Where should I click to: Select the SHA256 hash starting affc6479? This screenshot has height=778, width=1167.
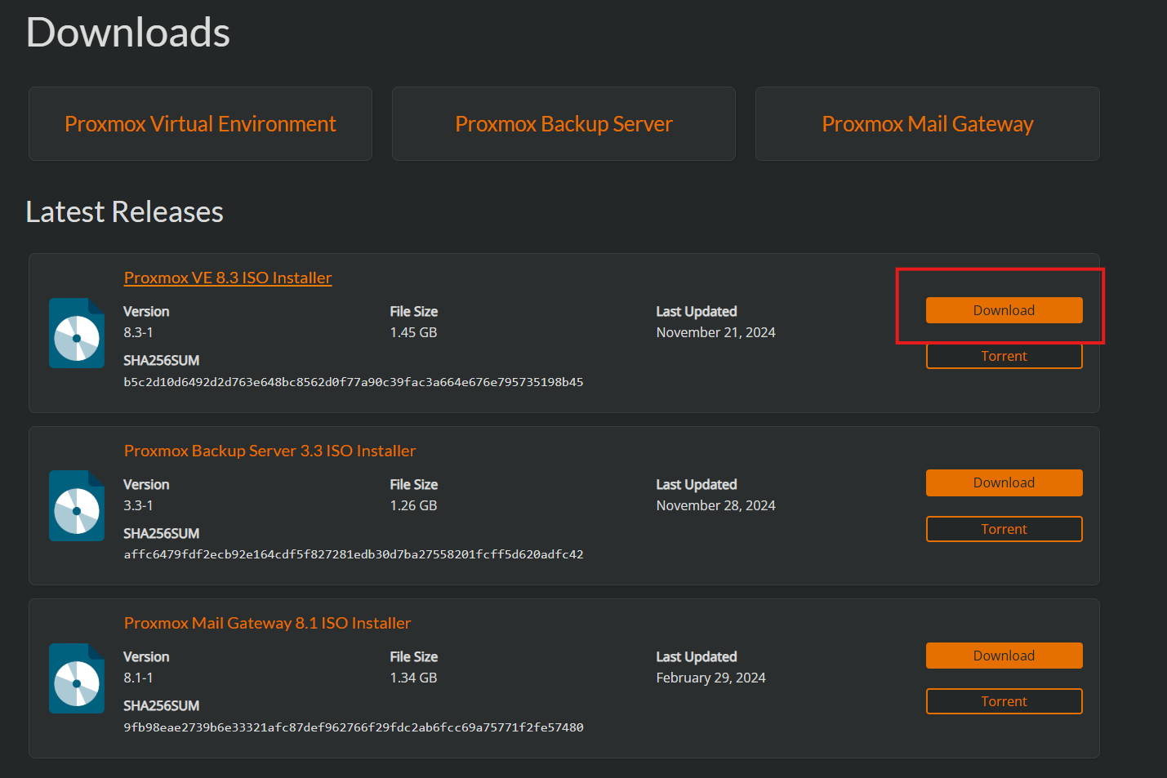[354, 554]
